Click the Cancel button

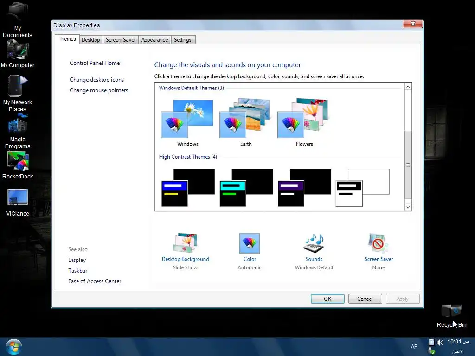[x=365, y=299]
